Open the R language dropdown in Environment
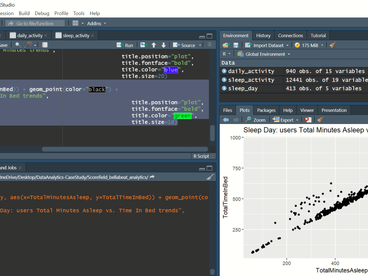Screen dimensions: 368x276 [226, 54]
